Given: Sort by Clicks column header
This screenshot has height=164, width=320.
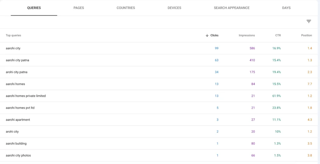Looking at the screenshot, I should 214,35.
